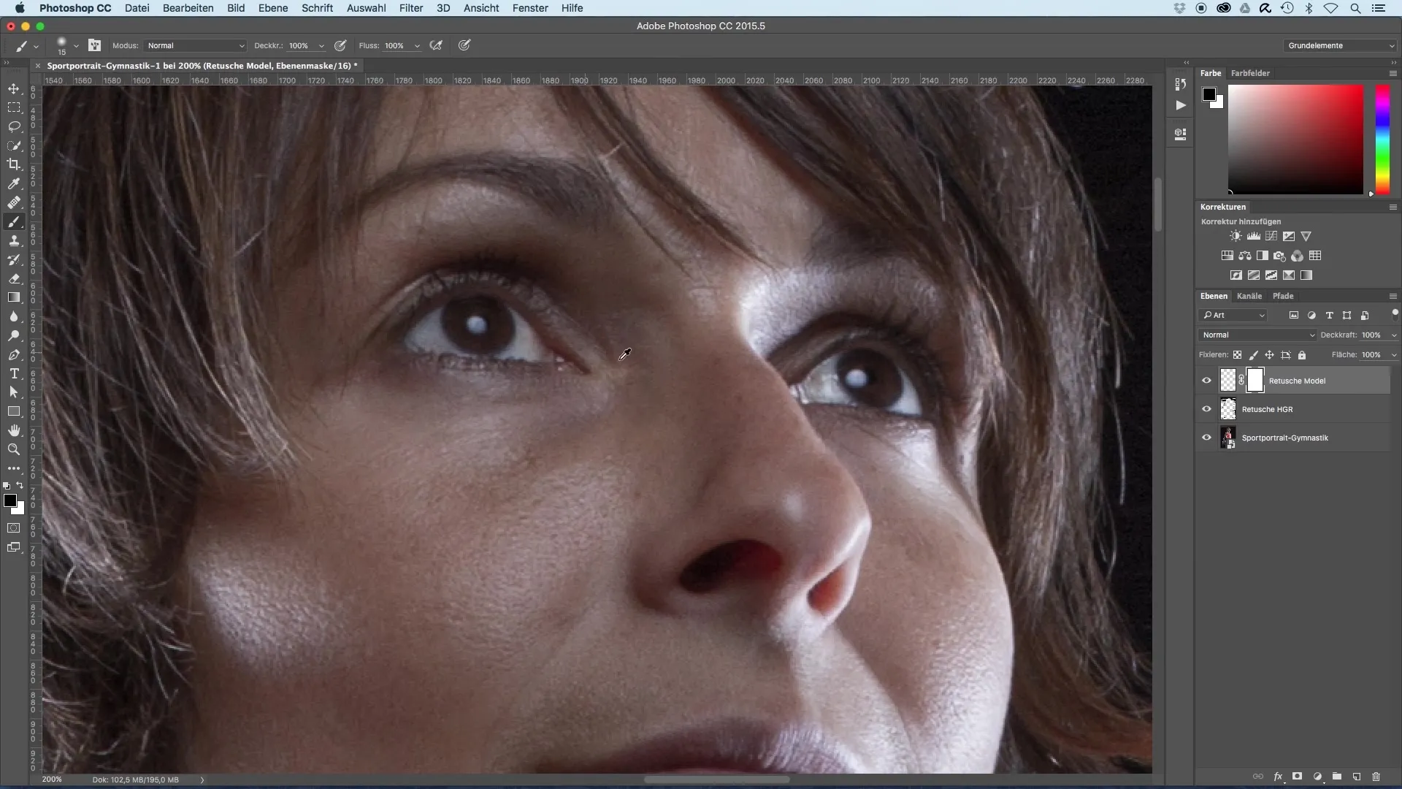Open the Deckkr. opacity dropdown arrow
Image resolution: width=1402 pixels, height=789 pixels.
pos(321,46)
